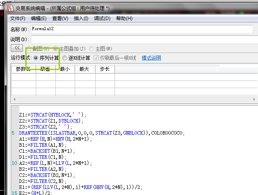This screenshot has height=195, width=258.
Task: Open the 帮助(H) menu
Action: (x=124, y=18)
